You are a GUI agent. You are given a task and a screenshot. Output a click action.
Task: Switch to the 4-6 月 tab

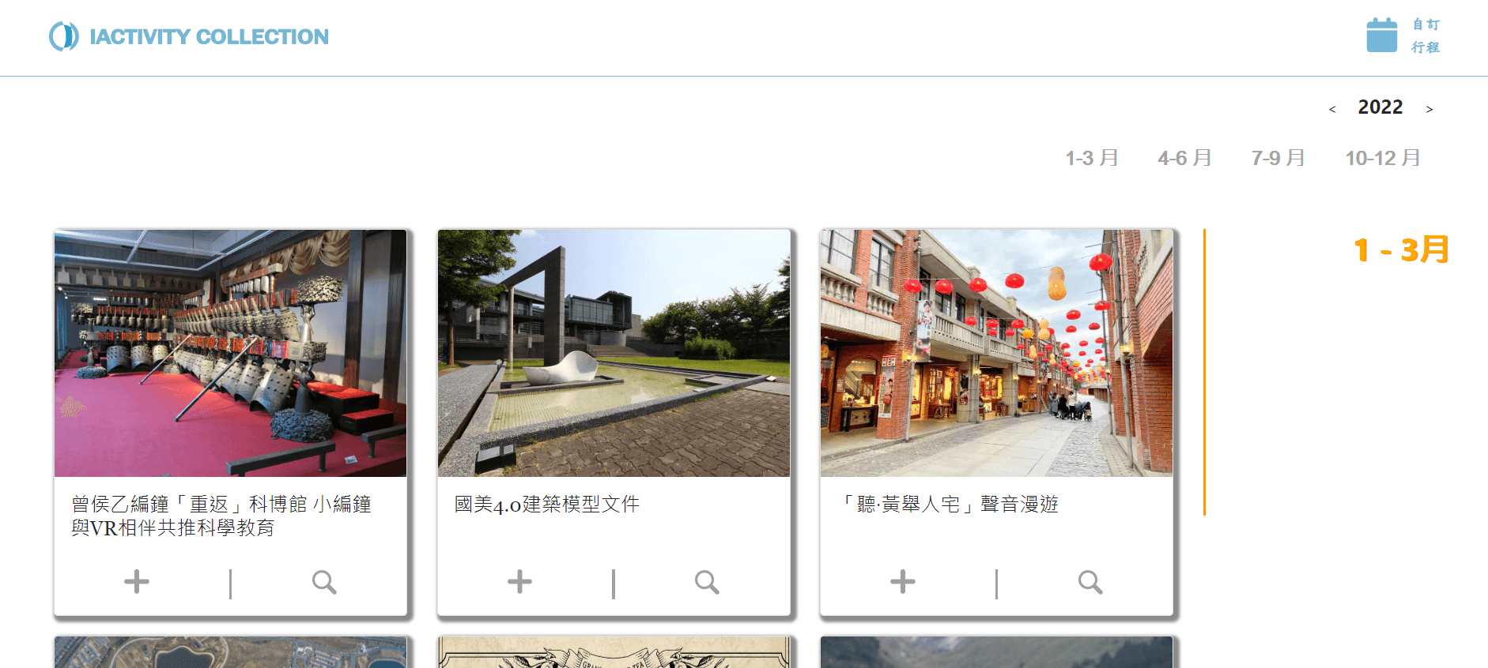(1184, 158)
